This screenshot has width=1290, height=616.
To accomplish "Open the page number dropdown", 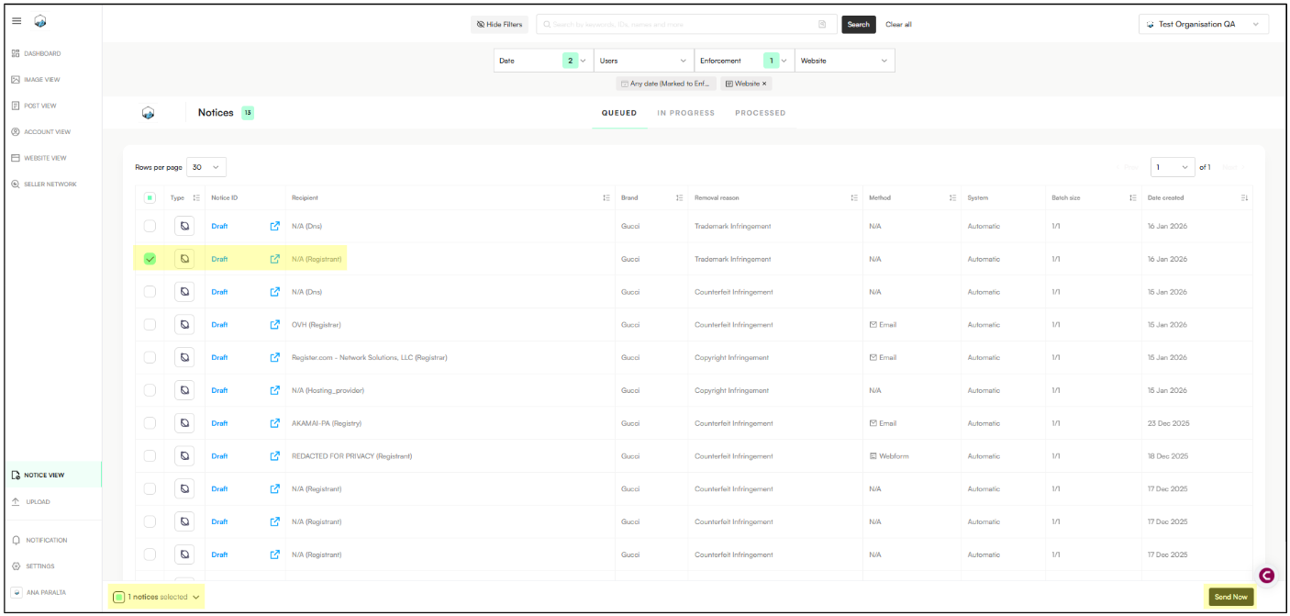I will click(1173, 167).
